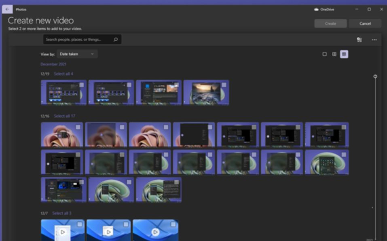This screenshot has height=241, width=387.
Task: Click Select all 3 for 12/7
Action: coord(62,213)
